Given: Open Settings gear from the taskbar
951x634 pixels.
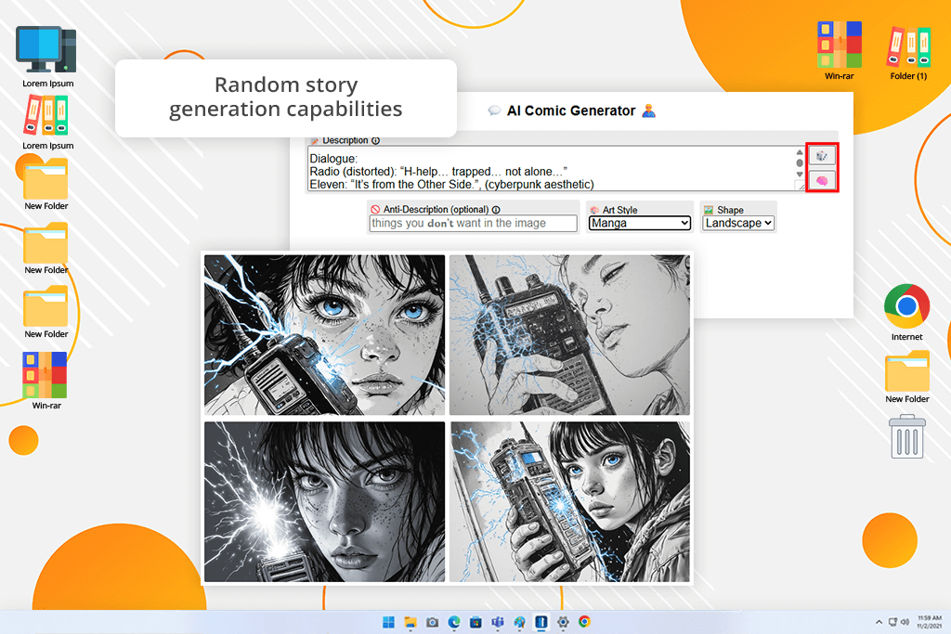Looking at the screenshot, I should [563, 622].
